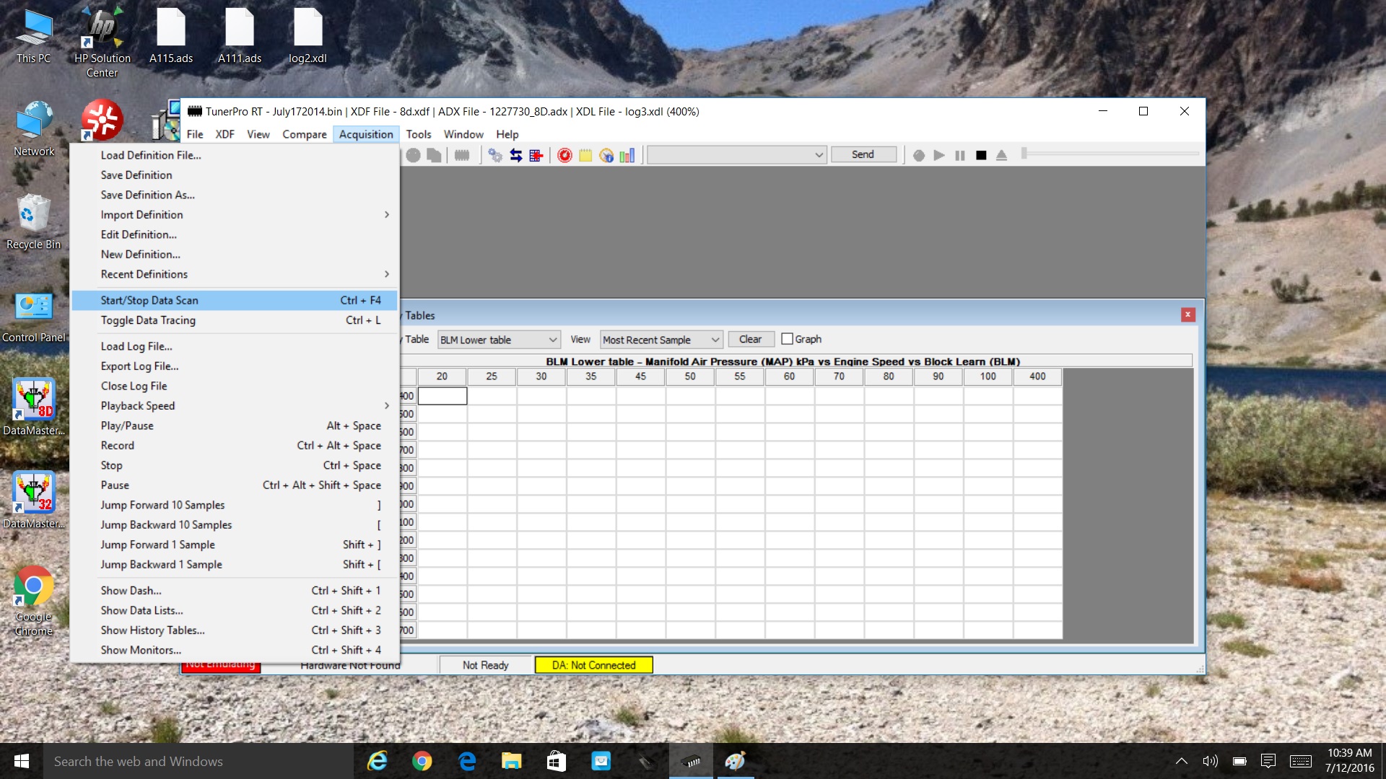The width and height of the screenshot is (1386, 779).
Task: Select Close Log File
Action: [x=235, y=386]
